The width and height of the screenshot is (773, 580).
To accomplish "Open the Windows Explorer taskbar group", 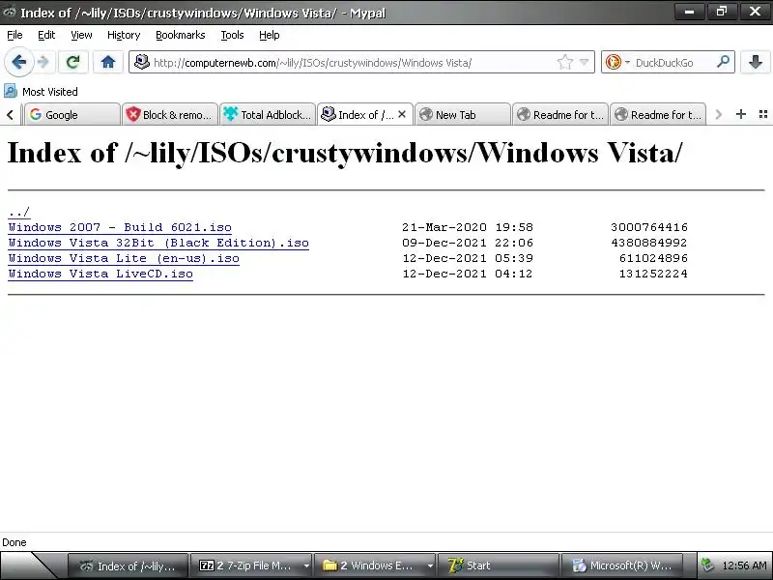I will click(x=368, y=565).
